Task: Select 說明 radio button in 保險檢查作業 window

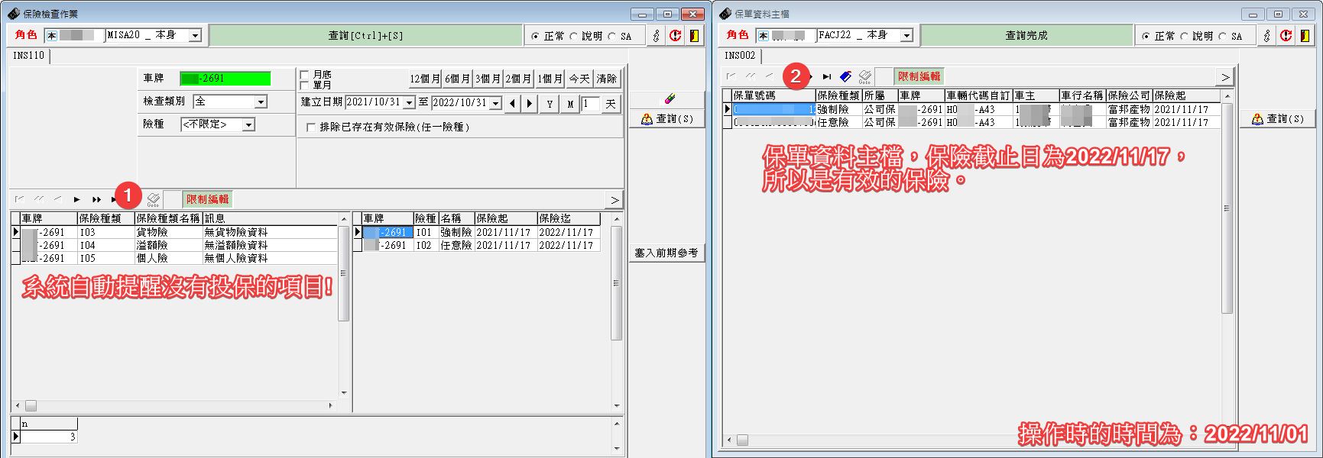Action: [x=574, y=36]
